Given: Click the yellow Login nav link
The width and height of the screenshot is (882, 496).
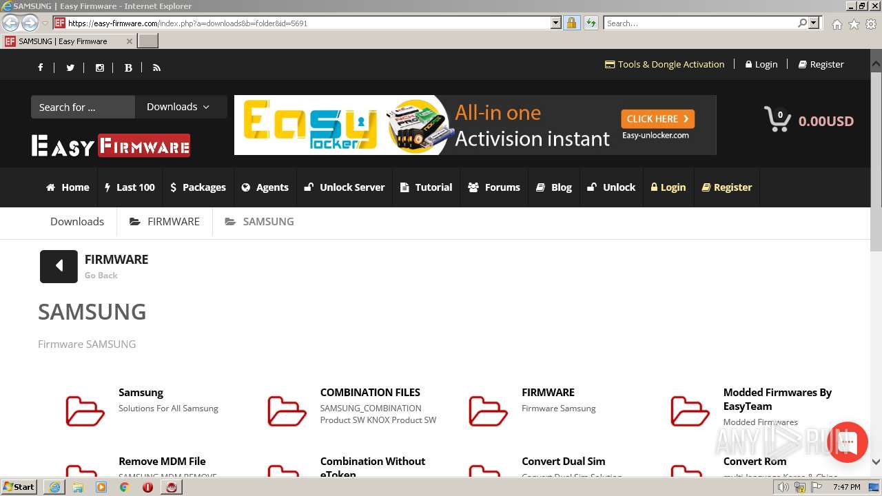Looking at the screenshot, I should click(668, 187).
